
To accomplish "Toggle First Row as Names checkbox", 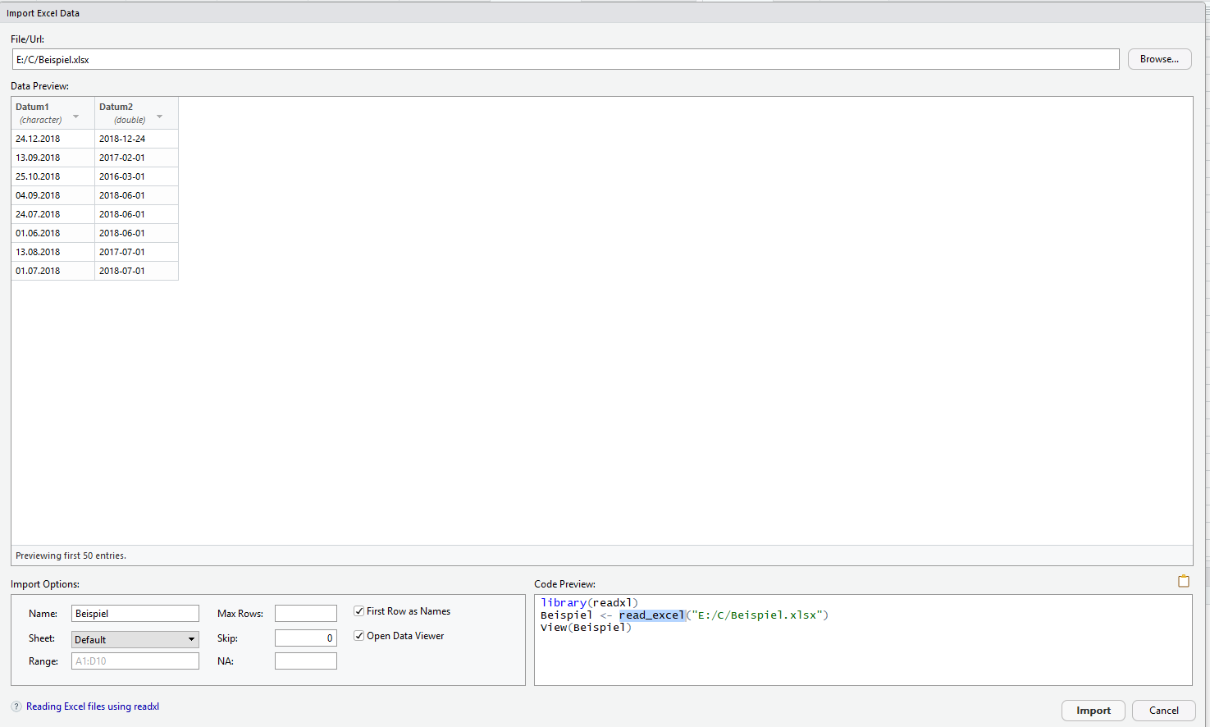I will (x=359, y=611).
